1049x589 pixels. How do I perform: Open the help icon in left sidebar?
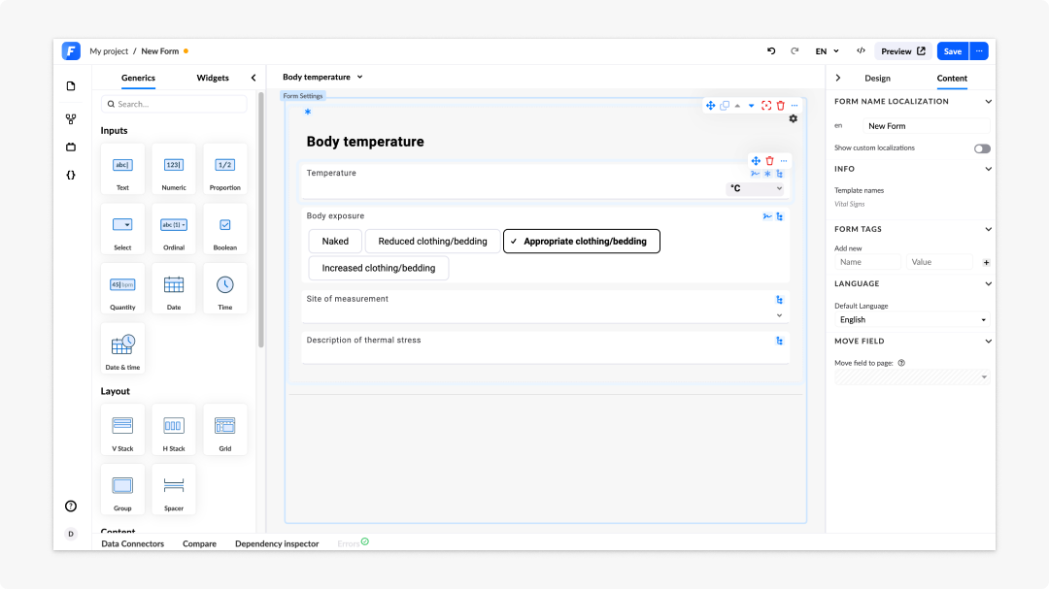coord(71,507)
